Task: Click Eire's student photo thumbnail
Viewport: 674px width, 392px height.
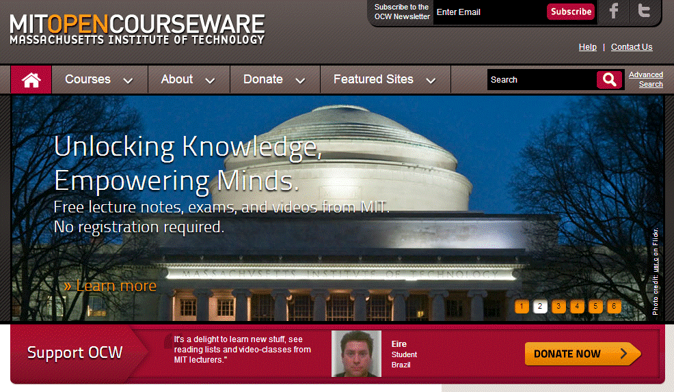Action: pos(356,354)
